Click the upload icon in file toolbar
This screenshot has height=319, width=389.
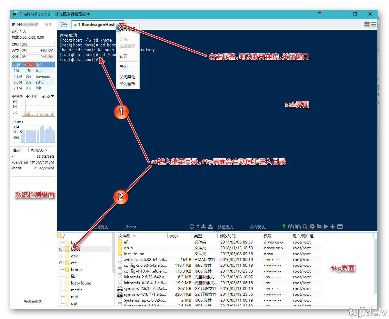210,226
